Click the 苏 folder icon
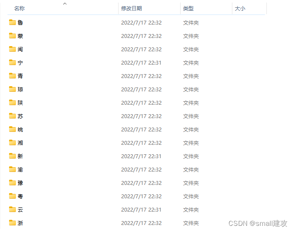Screen dimensions: 294x231 click(13, 116)
